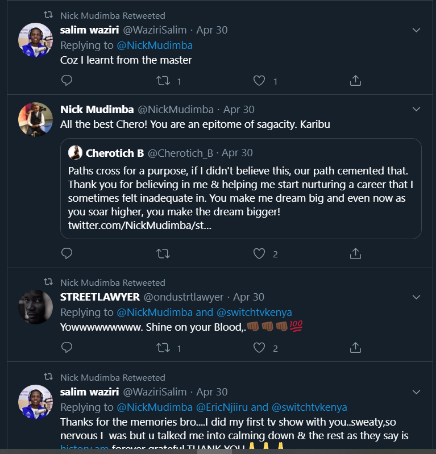
Task: Expand options chevron on Nick Mudimba's tweet
Action: (x=416, y=109)
